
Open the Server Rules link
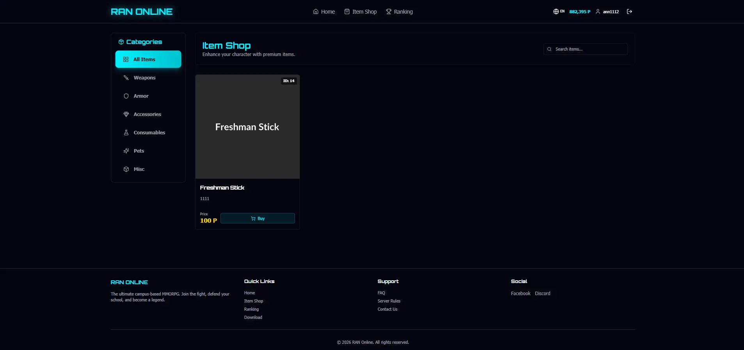pos(389,301)
